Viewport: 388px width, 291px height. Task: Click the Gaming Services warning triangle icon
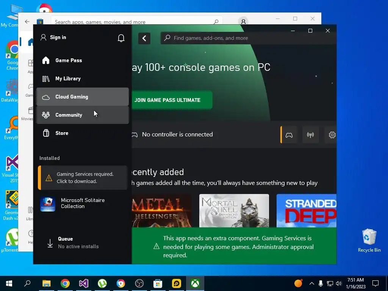[x=49, y=178]
